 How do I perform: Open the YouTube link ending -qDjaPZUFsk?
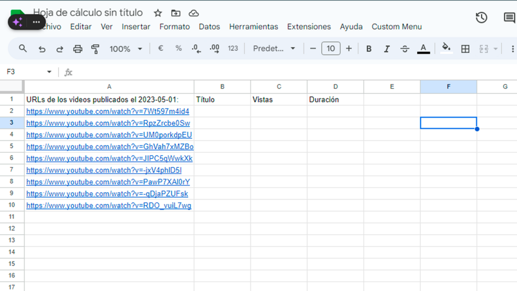click(x=107, y=194)
